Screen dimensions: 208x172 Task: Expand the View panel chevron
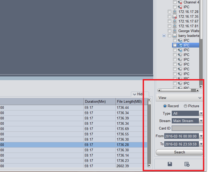pos(200,98)
